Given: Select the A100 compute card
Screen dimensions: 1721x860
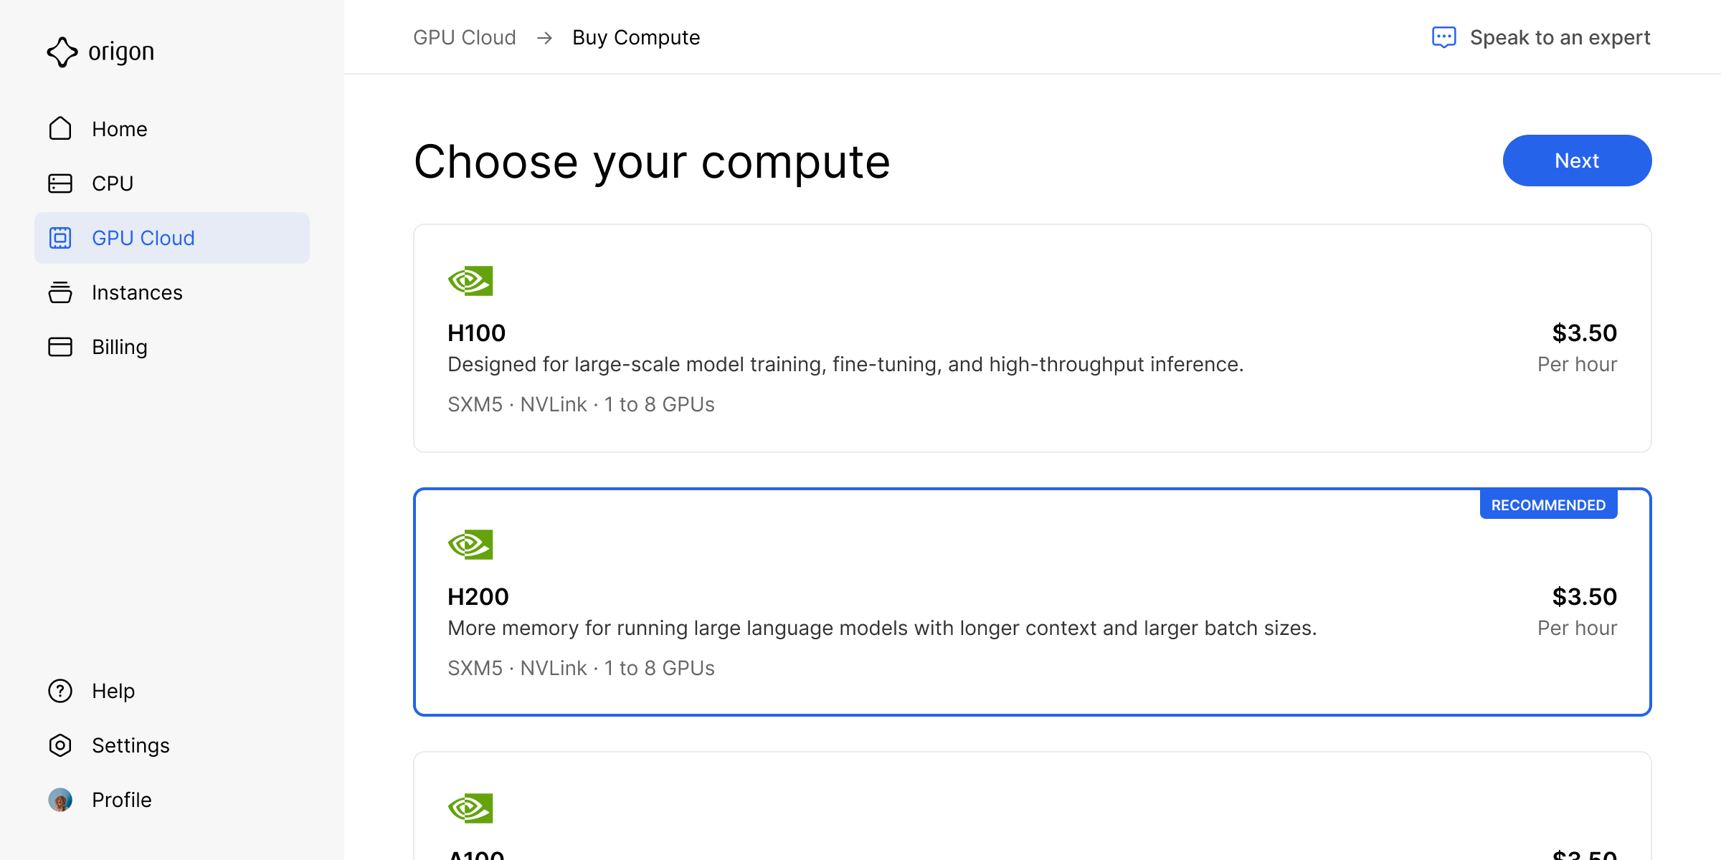Looking at the screenshot, I should (1033, 806).
